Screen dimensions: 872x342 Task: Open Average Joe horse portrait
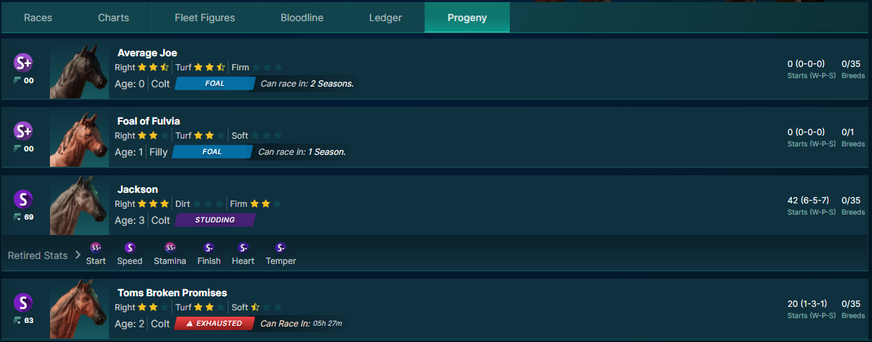click(x=79, y=71)
